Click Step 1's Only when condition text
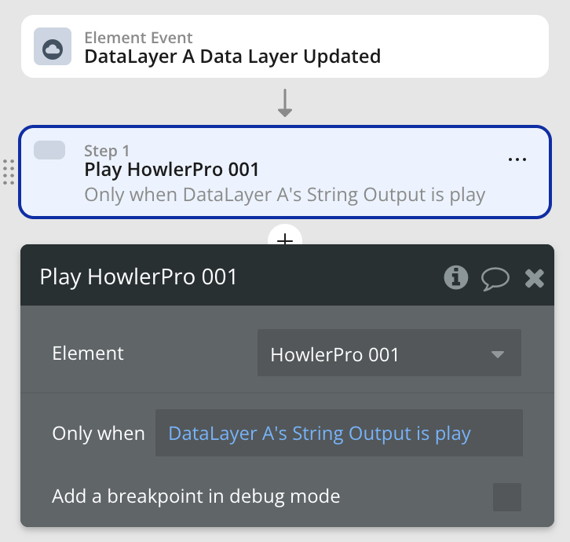Viewport: 570px width, 542px height. pyautogui.click(x=285, y=195)
